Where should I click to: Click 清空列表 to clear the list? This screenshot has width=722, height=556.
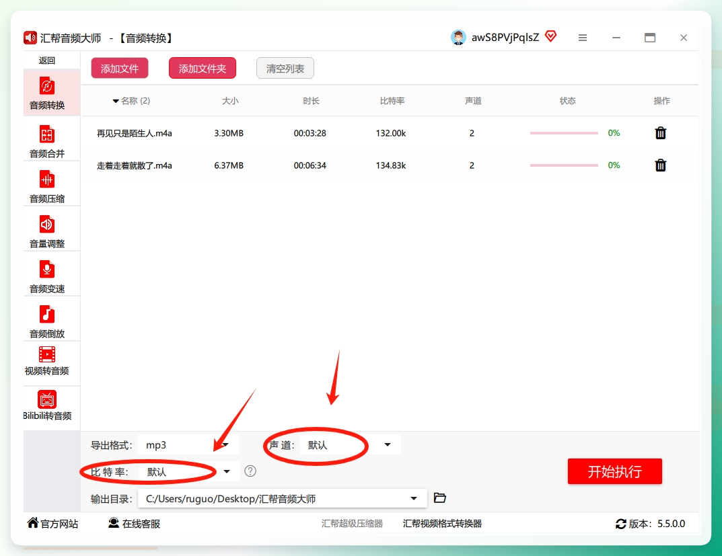coord(285,68)
